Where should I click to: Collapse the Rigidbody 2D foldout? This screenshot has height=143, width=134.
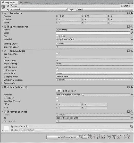tap(2, 51)
